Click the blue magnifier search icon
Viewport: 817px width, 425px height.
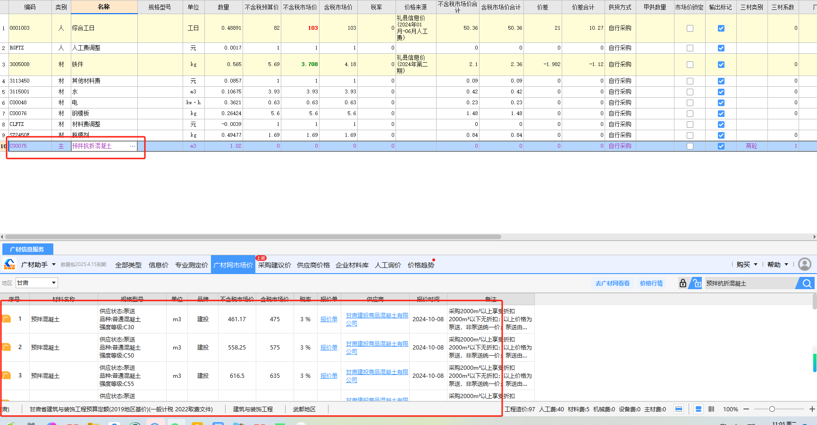point(807,283)
